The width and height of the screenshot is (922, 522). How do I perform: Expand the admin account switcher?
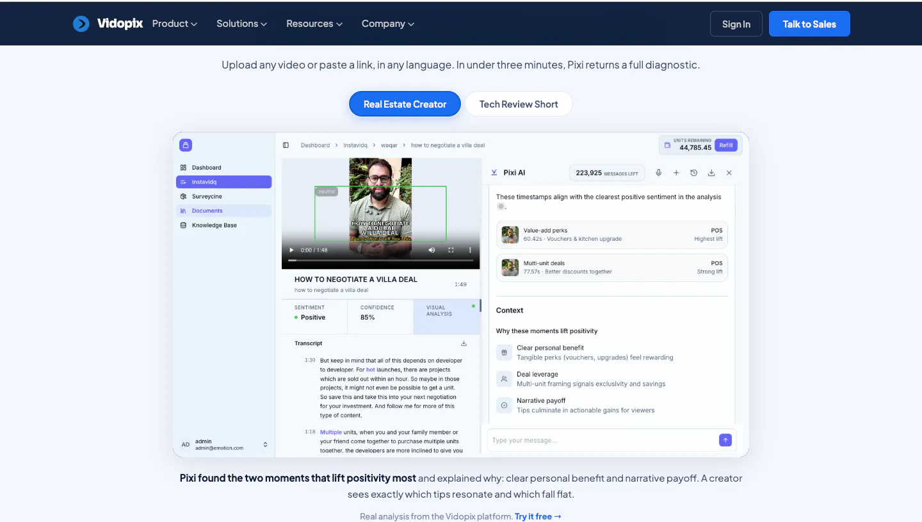pos(265,445)
